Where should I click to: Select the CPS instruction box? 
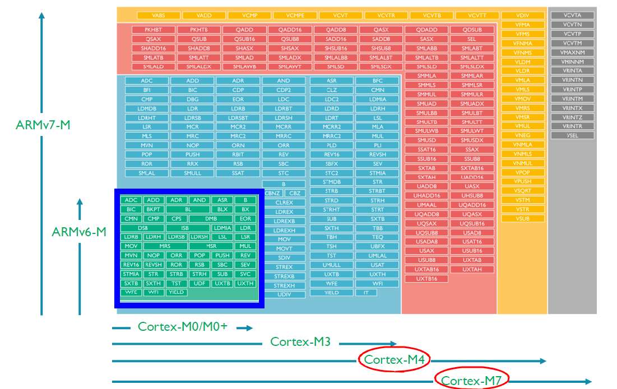(x=177, y=218)
